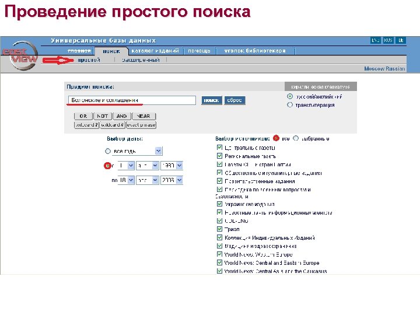Screen dimensions: 420x315
Task: Open the помощь tab
Action: [199, 51]
